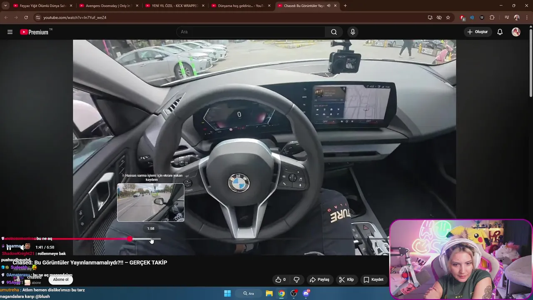Click the red progress bar scrubber handle
The height and width of the screenshot is (300, 533).
pos(130,239)
